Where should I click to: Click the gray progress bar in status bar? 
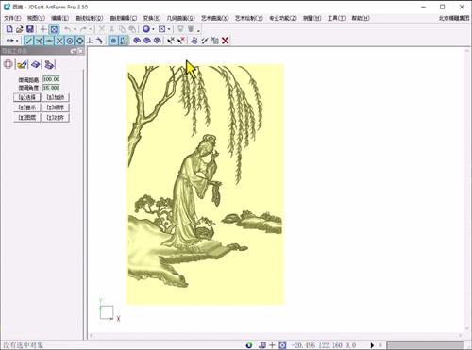click(x=425, y=345)
